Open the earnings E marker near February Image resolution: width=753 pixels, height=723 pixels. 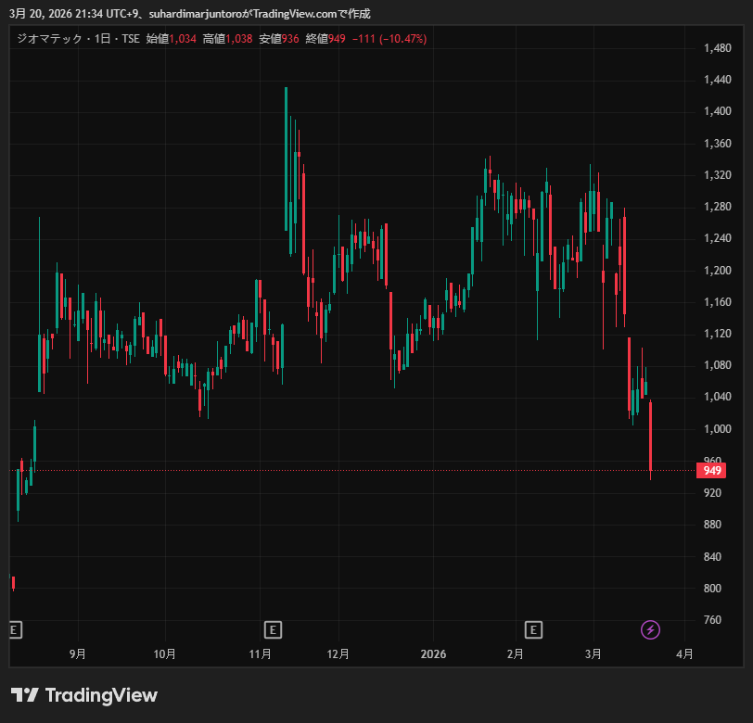coord(533,629)
